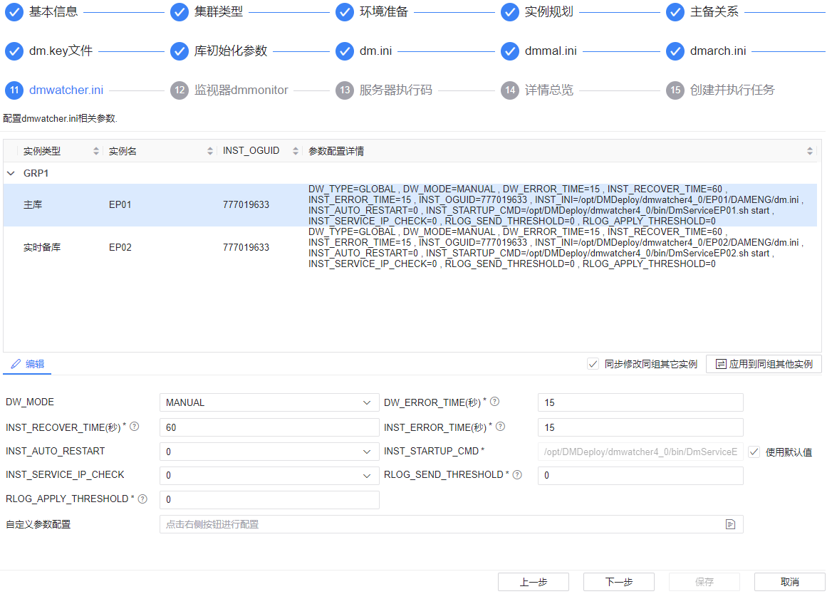Switch to the 编辑 tab
Viewport: 827px width, 594px height.
28,364
